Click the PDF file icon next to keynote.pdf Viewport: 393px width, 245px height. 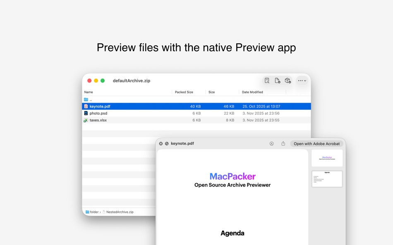(x=86, y=106)
